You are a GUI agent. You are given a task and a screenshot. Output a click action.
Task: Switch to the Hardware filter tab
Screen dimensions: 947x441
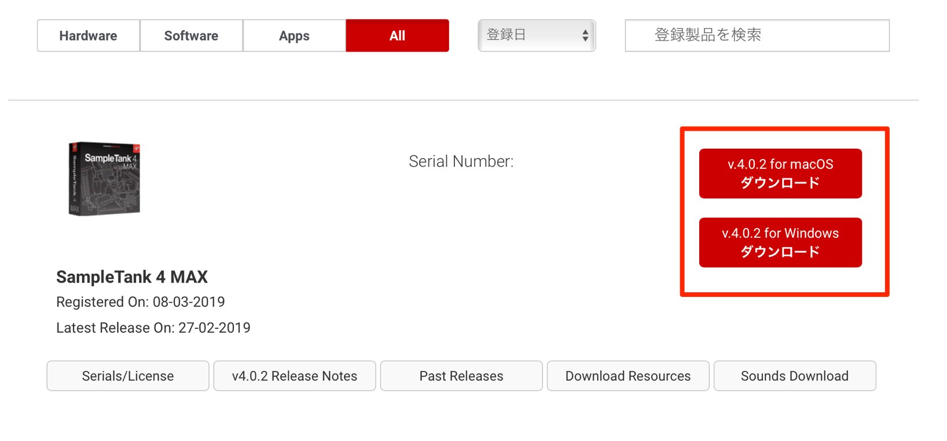coord(89,36)
